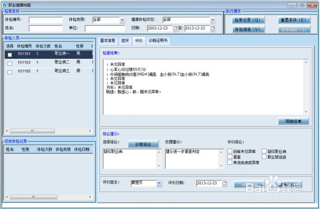Click the application icon in the title bar
Image resolution: width=320 pixels, height=209 pixels.
point(5,5)
